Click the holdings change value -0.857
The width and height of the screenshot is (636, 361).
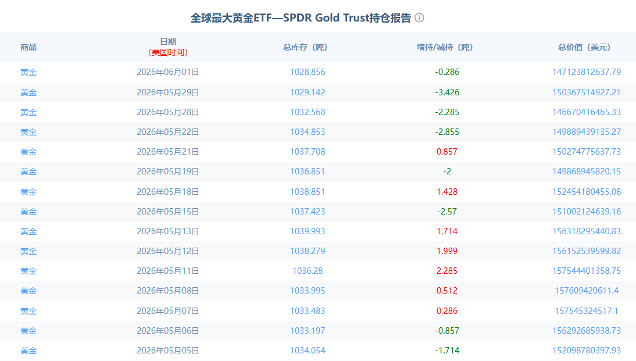pos(447,331)
